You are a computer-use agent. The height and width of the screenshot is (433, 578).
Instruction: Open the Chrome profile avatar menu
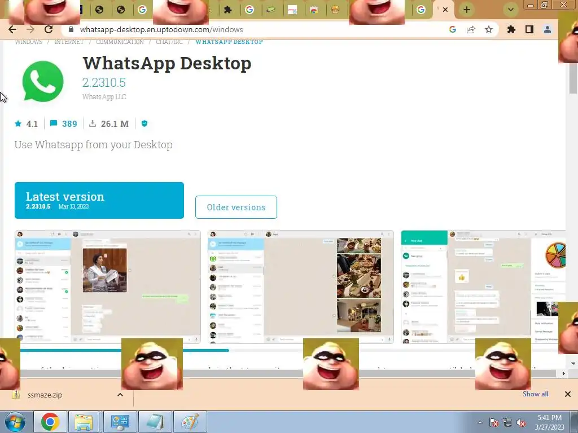[x=548, y=29]
